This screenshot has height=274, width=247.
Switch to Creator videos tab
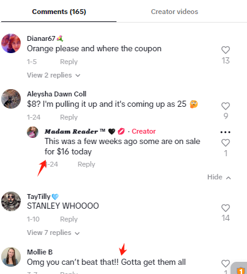pyautogui.click(x=174, y=12)
